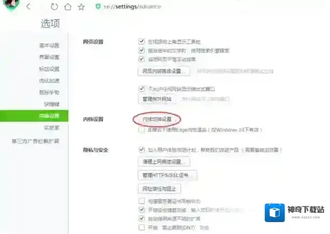Image resolution: width=330 pixels, height=234 pixels.
Task: Open 内核切换设置 circled button
Action: click(157, 119)
